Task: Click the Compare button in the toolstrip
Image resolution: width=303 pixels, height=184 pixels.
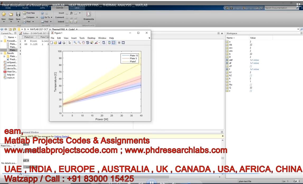Action: coord(29,17)
